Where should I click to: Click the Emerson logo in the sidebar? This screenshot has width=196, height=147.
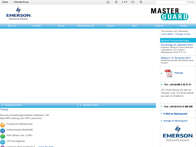tap(178, 133)
